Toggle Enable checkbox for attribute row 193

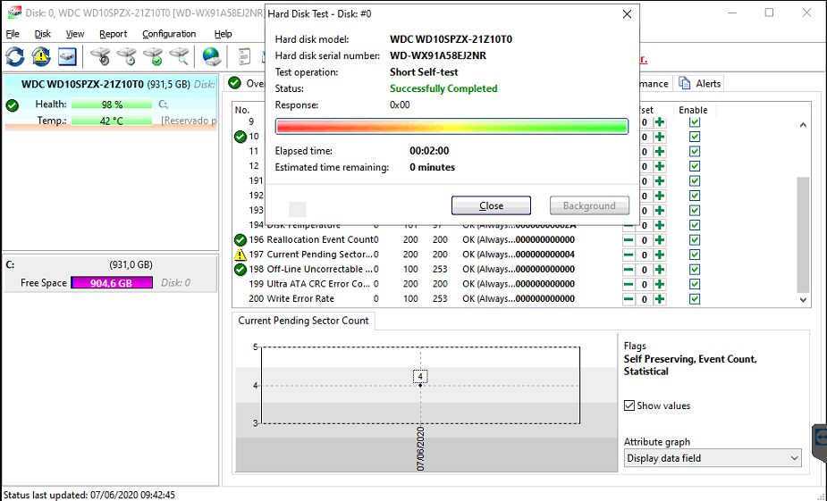695,211
